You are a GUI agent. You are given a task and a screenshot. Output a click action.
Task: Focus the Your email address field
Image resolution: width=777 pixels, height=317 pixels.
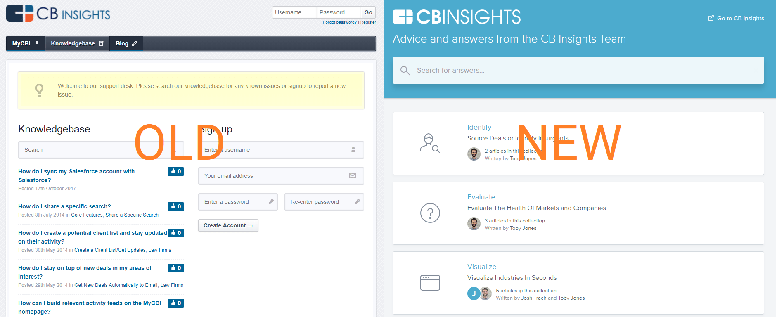[x=281, y=176]
